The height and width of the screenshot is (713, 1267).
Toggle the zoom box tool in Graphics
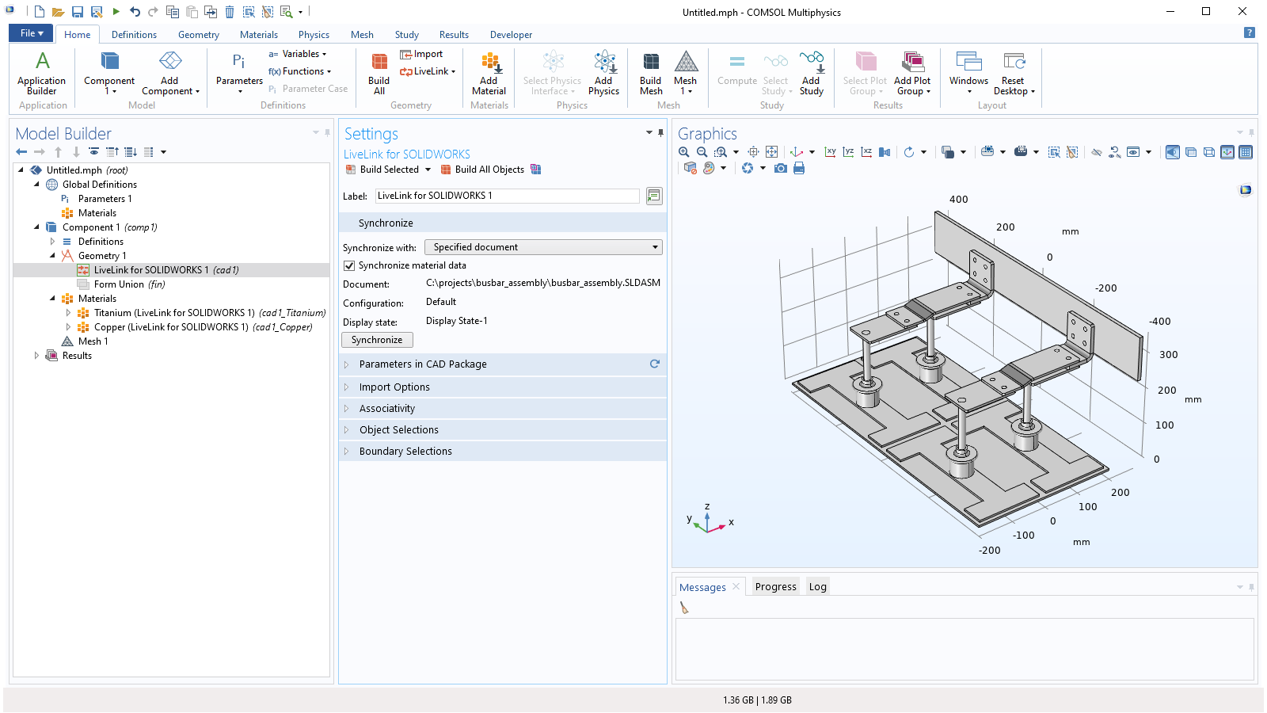coord(721,152)
